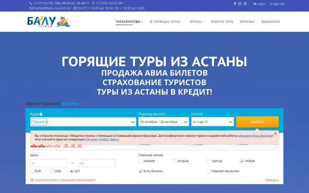Click Ссылка на поиск с текущими параметрами

65,180
